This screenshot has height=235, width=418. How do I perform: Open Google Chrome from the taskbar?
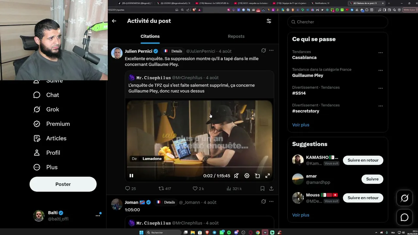pos(258,232)
